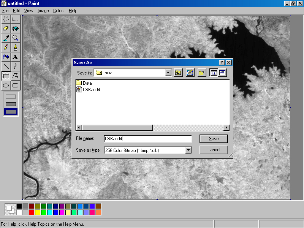Click the Create New Folder icon
Screen dimensions: 304x228
(x=202, y=73)
